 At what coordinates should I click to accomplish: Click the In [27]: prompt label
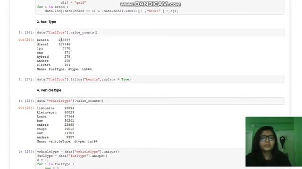[x=26, y=79]
